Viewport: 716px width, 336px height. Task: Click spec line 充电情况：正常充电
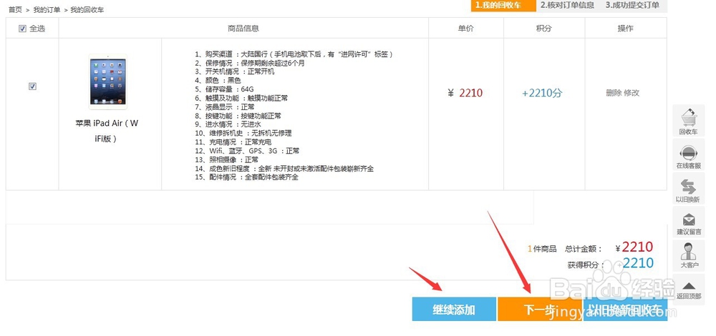233,142
